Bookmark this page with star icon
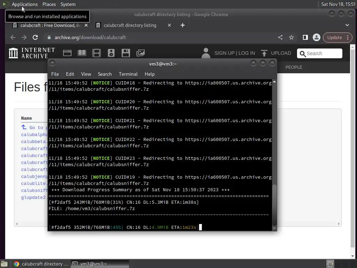The height and width of the screenshot is (268, 357). pyautogui.click(x=291, y=37)
